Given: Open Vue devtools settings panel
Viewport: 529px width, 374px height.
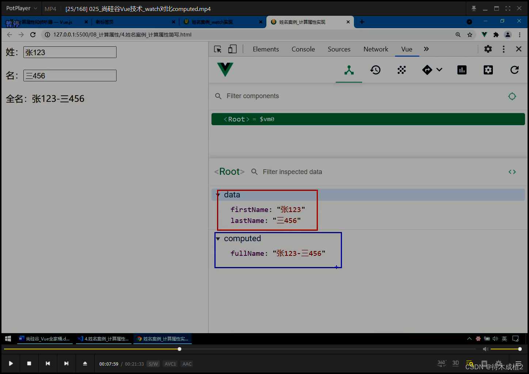Looking at the screenshot, I should (x=488, y=70).
